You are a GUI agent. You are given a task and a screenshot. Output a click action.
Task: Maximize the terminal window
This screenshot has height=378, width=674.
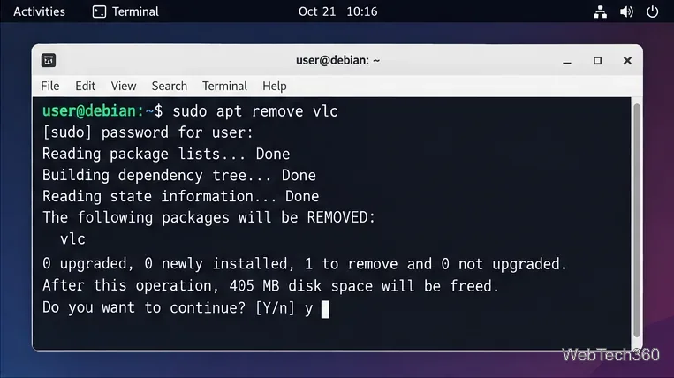[x=597, y=61]
